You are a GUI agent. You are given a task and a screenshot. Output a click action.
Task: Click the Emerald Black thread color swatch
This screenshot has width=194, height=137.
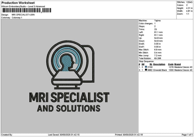pyautogui.click(x=146, y=70)
